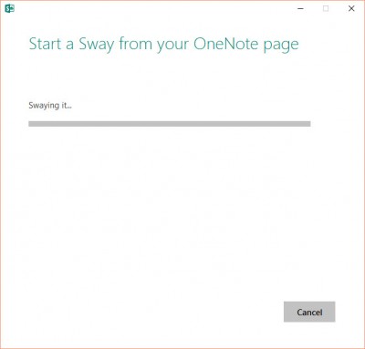This screenshot has width=365, height=349.
Task: Click the right end of progress bar
Action: pos(308,124)
